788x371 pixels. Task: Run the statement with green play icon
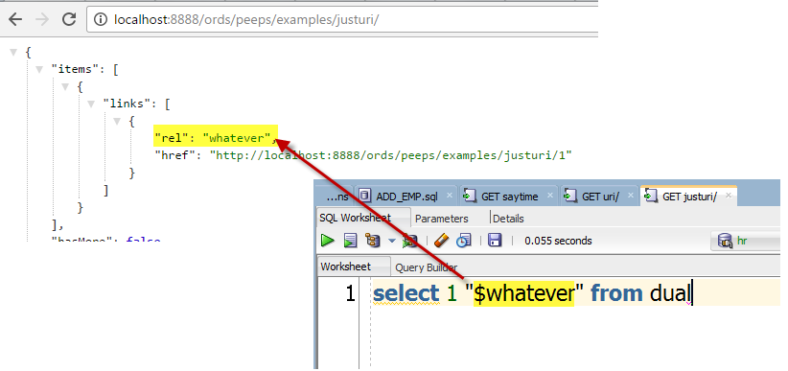click(328, 241)
